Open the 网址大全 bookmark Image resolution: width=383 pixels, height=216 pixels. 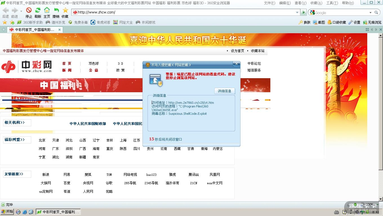pyautogui.click(x=123, y=22)
